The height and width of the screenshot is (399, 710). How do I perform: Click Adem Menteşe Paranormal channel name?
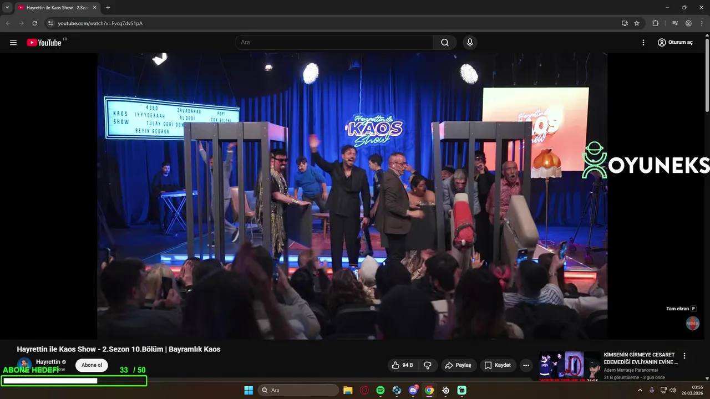pos(631,370)
